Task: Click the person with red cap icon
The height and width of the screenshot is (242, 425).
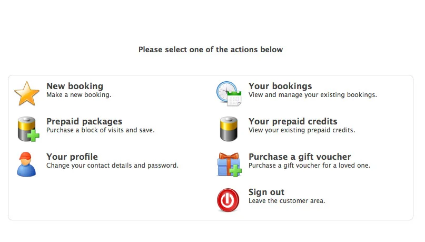Action: tap(26, 164)
